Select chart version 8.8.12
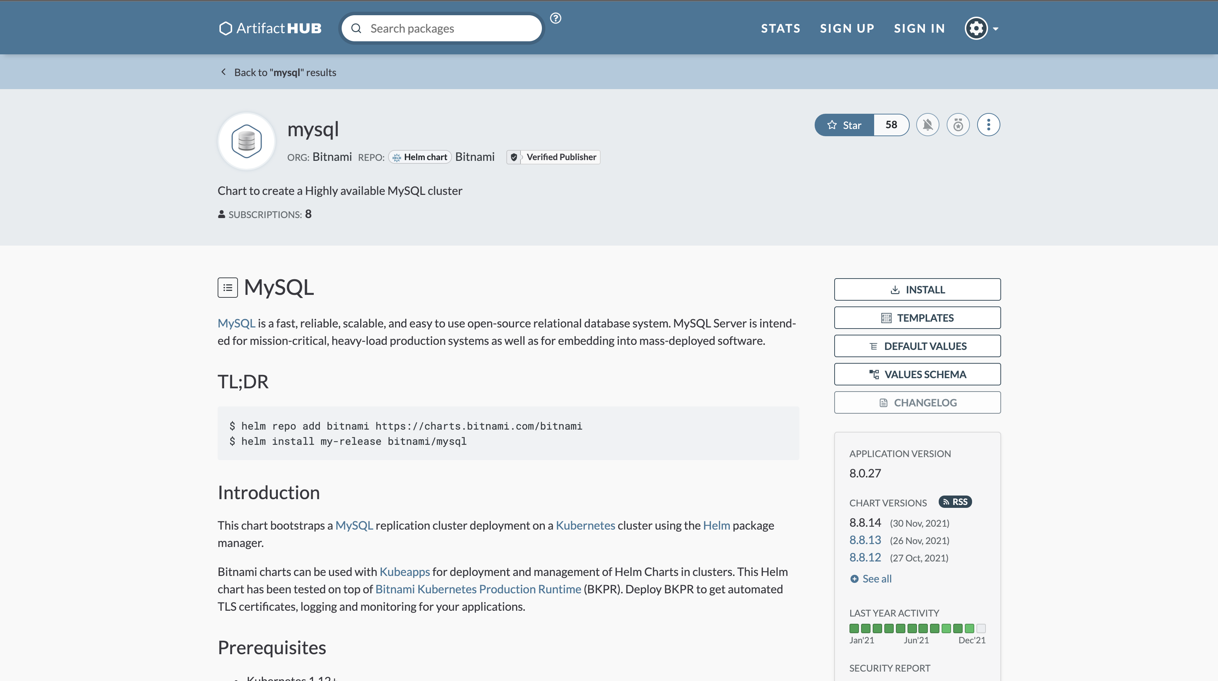The width and height of the screenshot is (1218, 681). point(865,557)
